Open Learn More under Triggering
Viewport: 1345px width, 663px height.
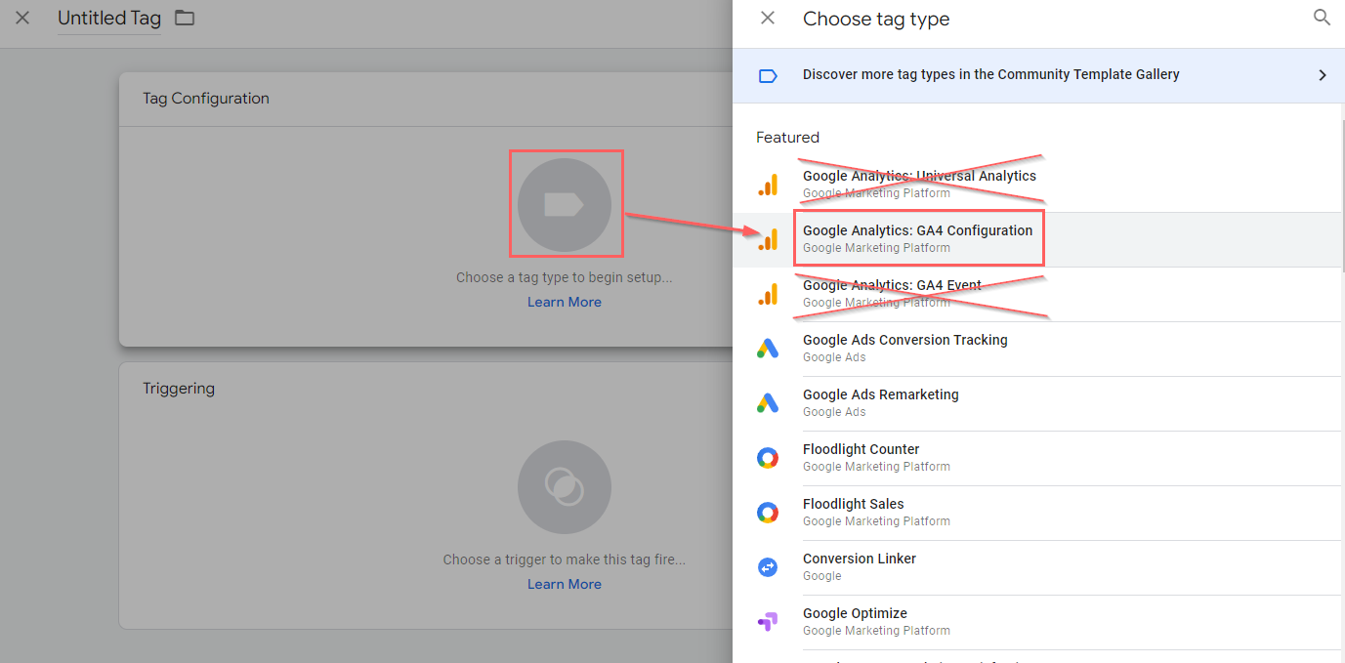(x=565, y=584)
